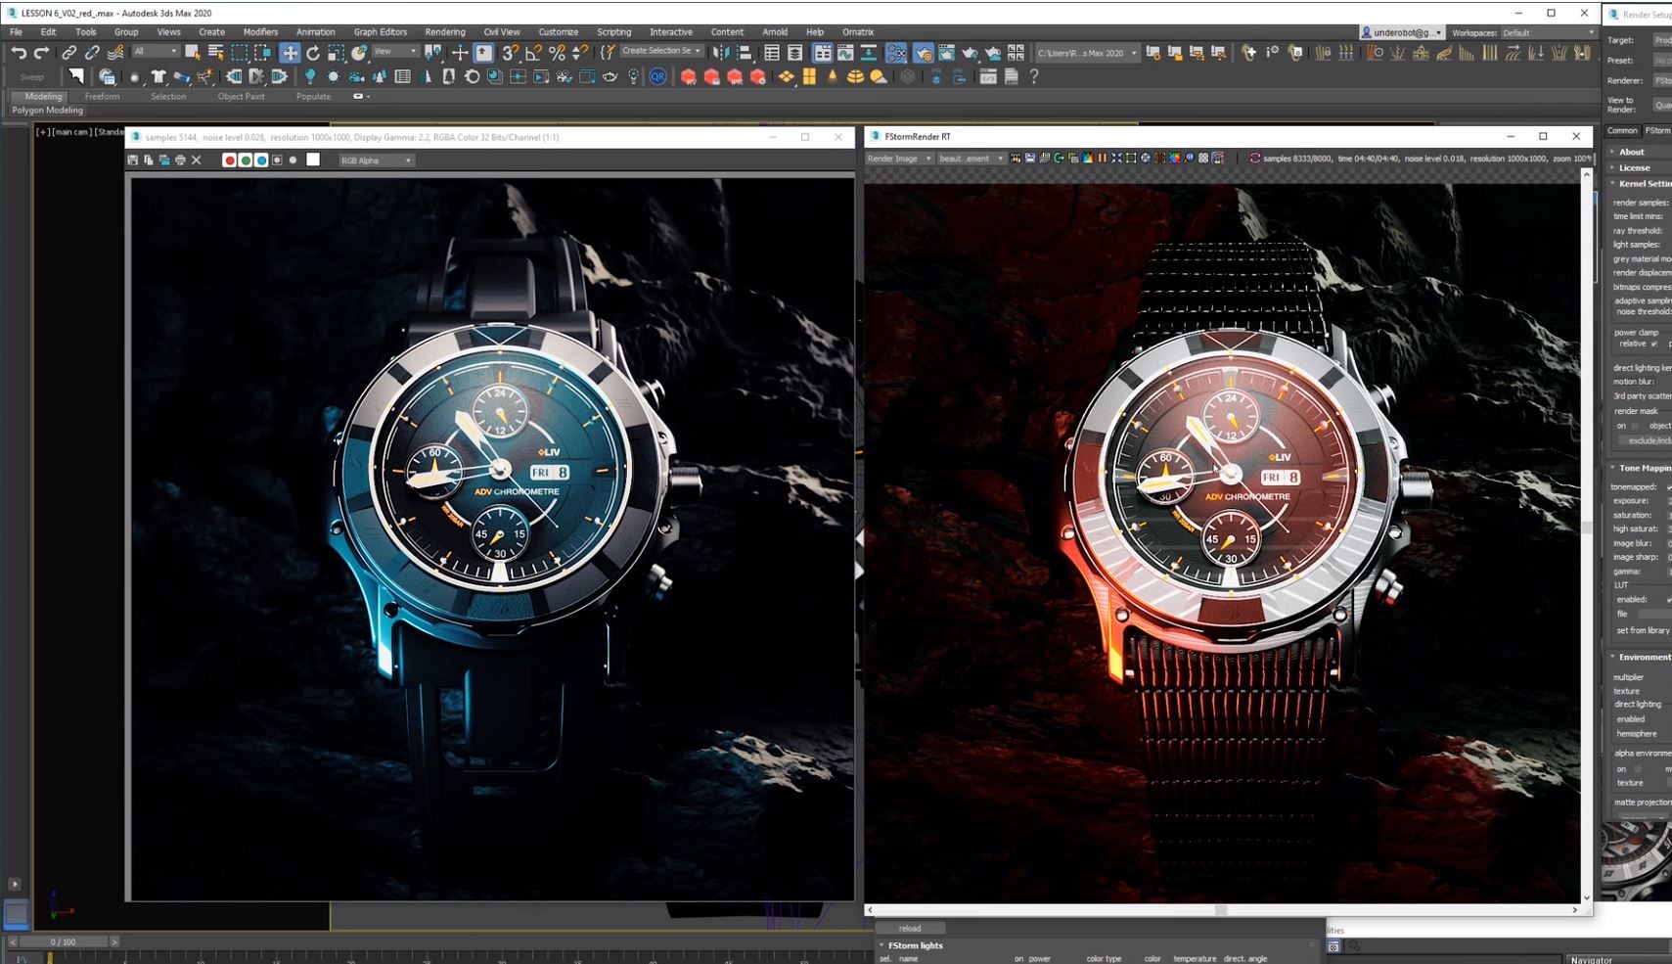The image size is (1672, 964).
Task: Open the RGB Alpha channel dropdown
Action: pyautogui.click(x=376, y=161)
